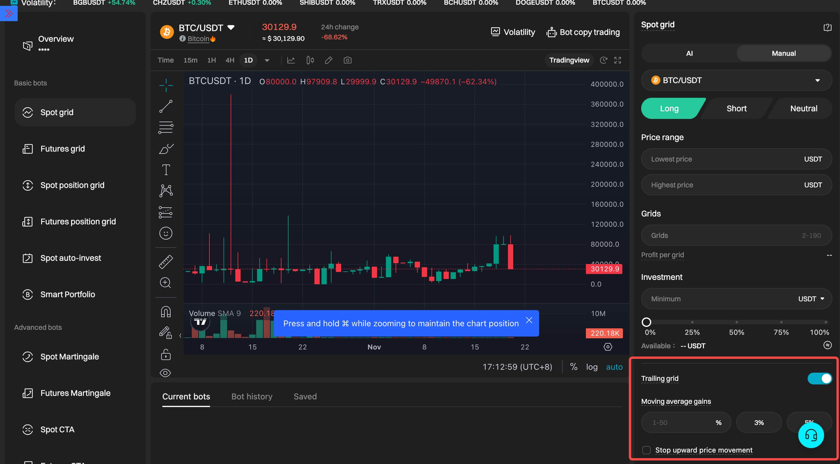Open the timeframe selector dropdown
Screen dimensions: 840x464
(x=267, y=60)
